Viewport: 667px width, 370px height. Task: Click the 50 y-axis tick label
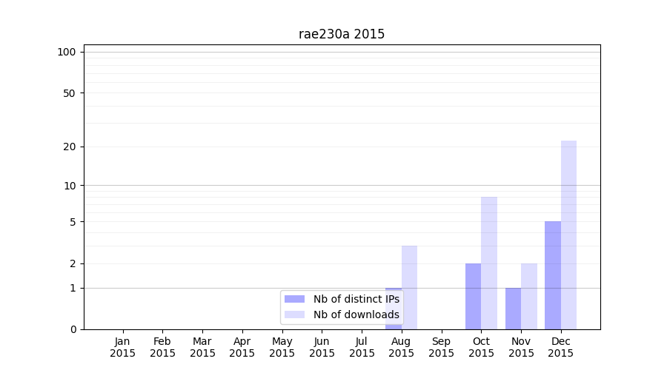coord(70,93)
